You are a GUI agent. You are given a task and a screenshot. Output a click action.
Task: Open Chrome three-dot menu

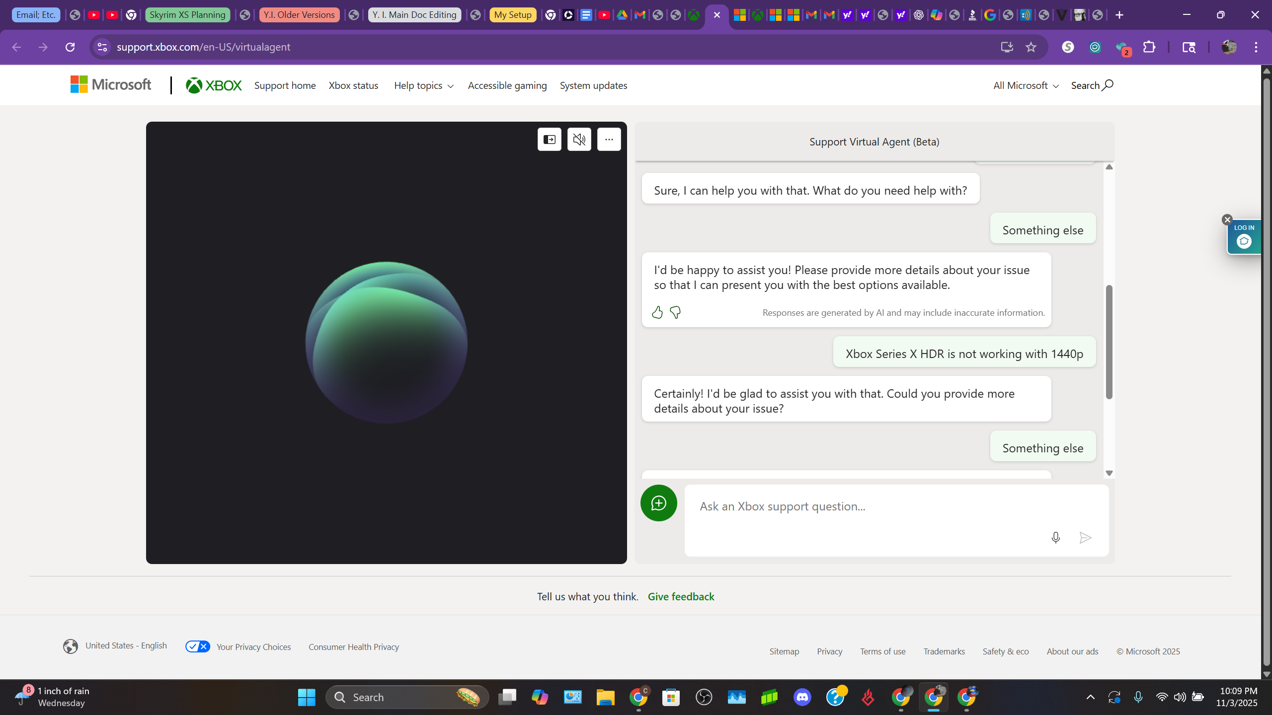pyautogui.click(x=1256, y=47)
